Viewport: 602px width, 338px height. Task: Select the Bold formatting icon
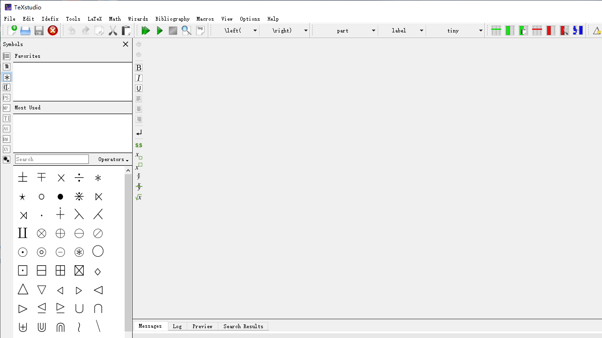[x=139, y=68]
